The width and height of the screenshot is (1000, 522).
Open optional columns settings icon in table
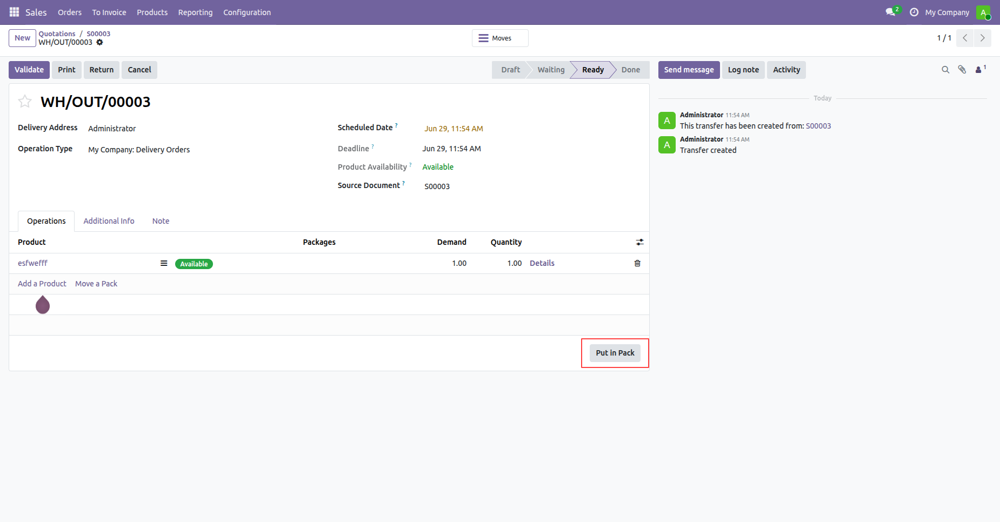pyautogui.click(x=640, y=242)
